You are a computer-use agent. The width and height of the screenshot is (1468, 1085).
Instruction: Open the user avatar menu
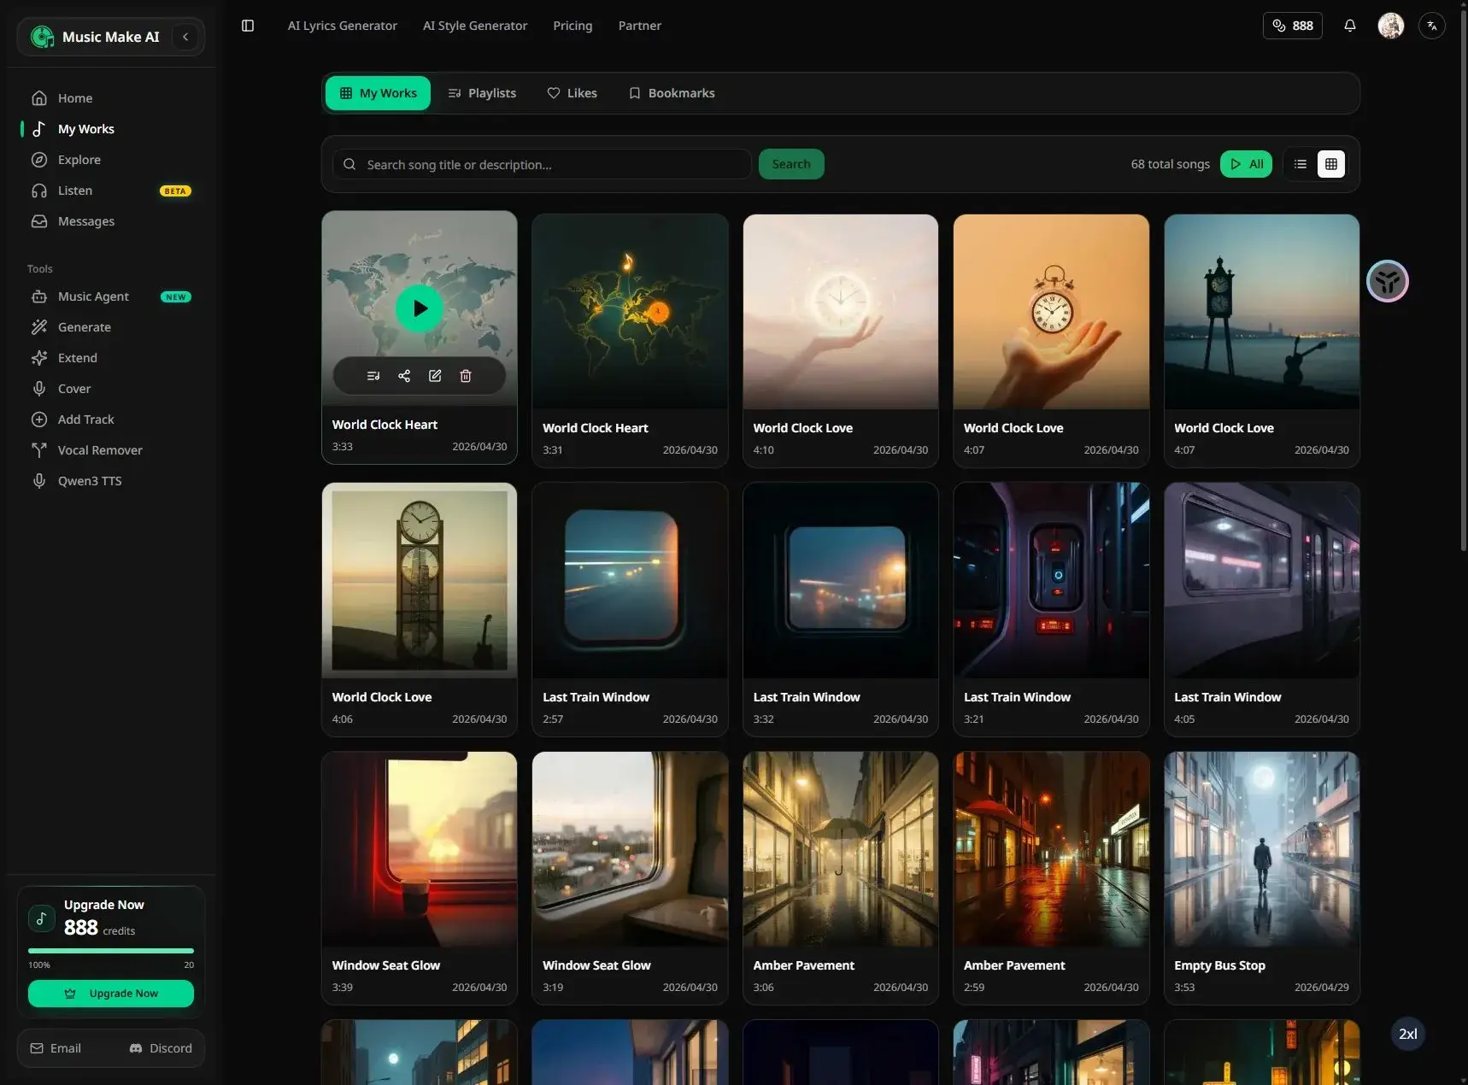[x=1390, y=26]
